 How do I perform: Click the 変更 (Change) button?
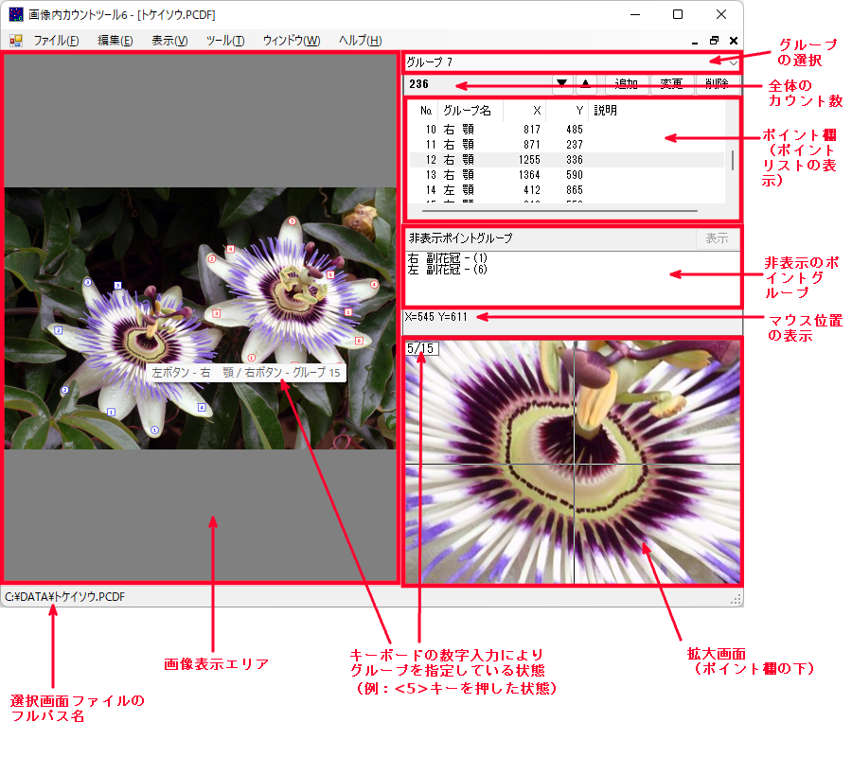pyautogui.click(x=672, y=83)
